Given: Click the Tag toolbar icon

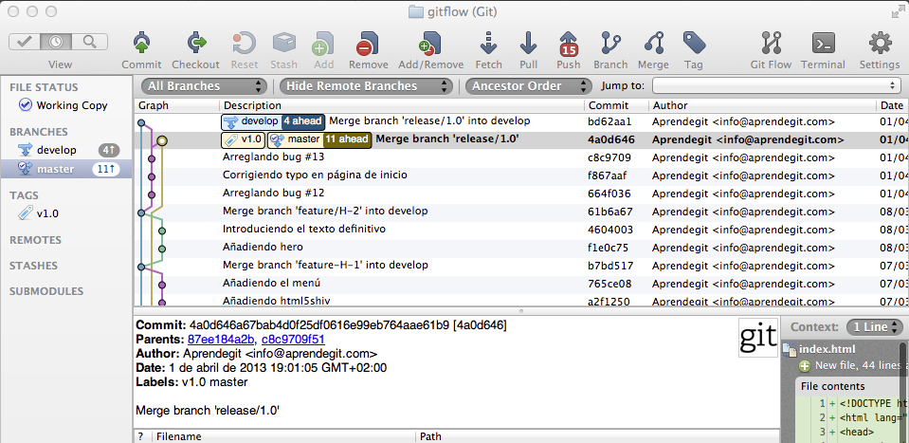Looking at the screenshot, I should [694, 44].
